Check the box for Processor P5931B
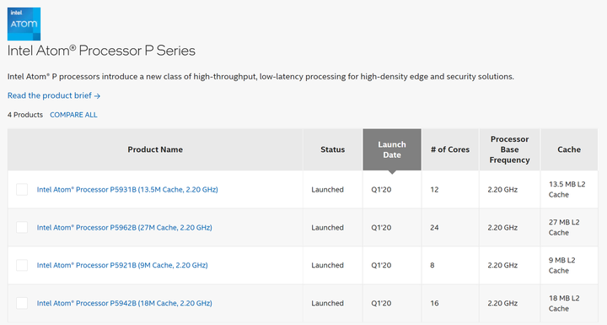Screen dimensions: 607x325 point(22,190)
